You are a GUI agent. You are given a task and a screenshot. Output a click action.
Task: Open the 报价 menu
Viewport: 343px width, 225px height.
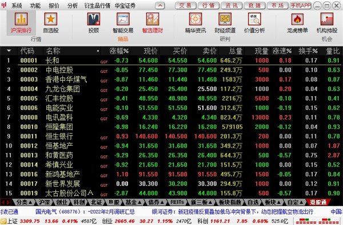click(54, 6)
